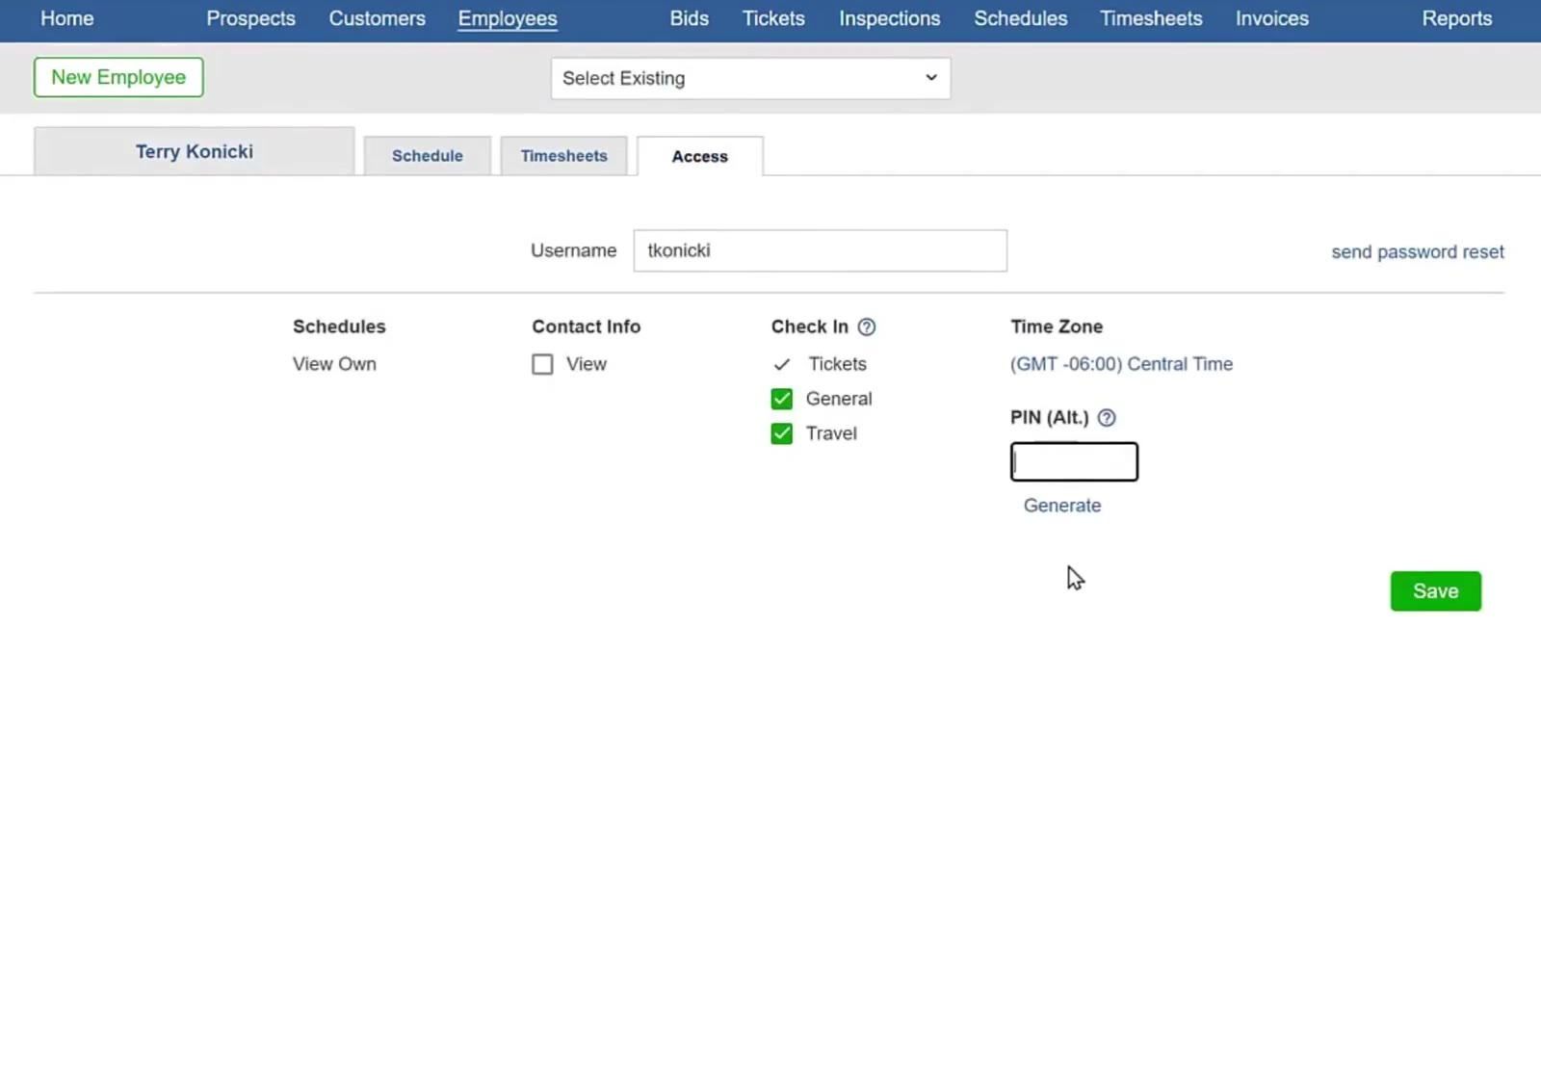Image resolution: width=1541 pixels, height=1071 pixels.
Task: Open the Employees menu
Action: tap(508, 18)
